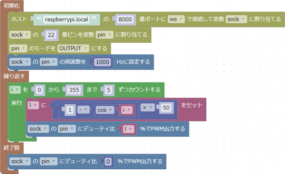Edit the multiplier value 50
The width and height of the screenshot is (285, 174).
click(x=166, y=108)
